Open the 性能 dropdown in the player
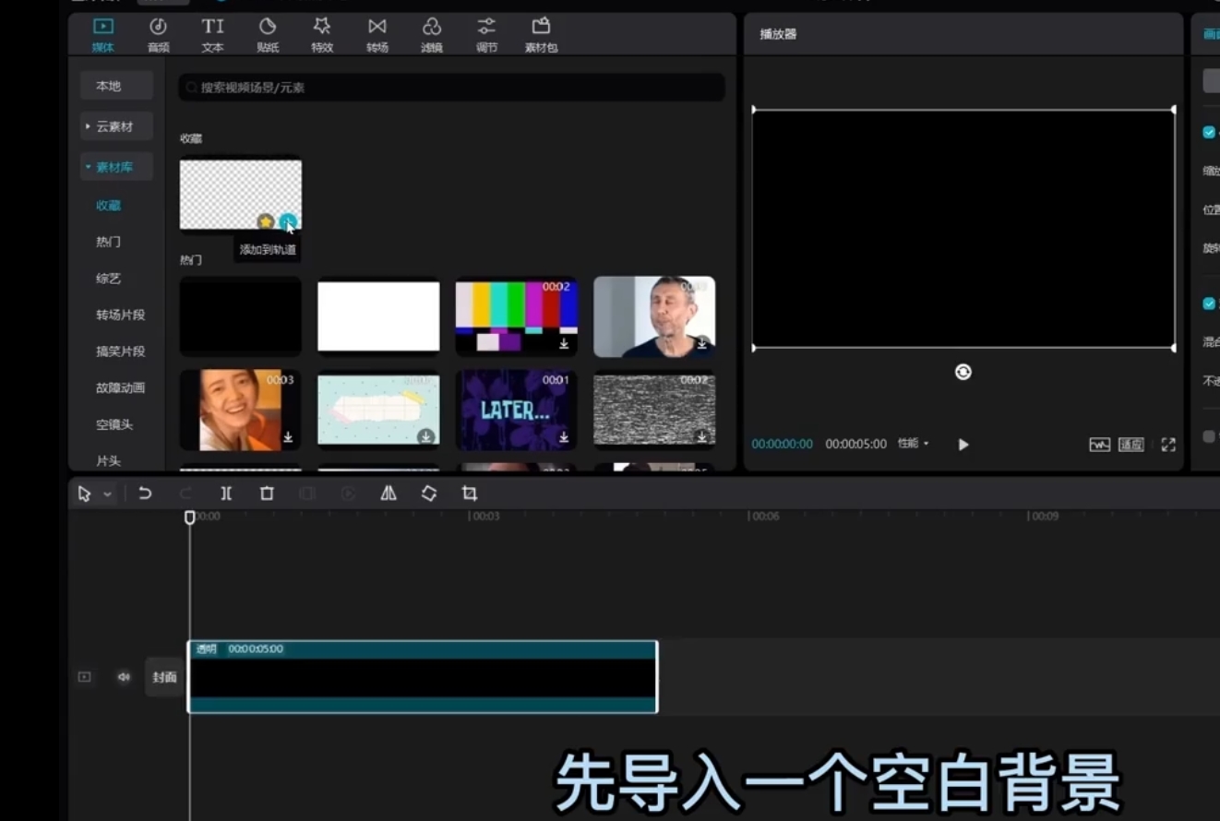 [x=913, y=444]
